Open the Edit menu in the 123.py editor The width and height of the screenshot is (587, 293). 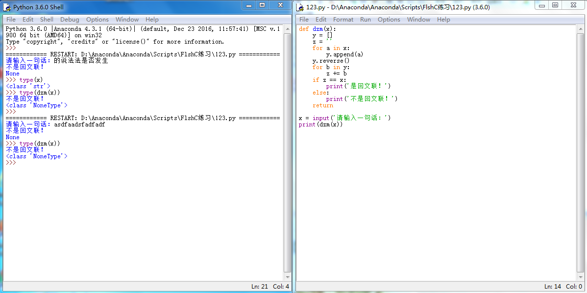[321, 20]
